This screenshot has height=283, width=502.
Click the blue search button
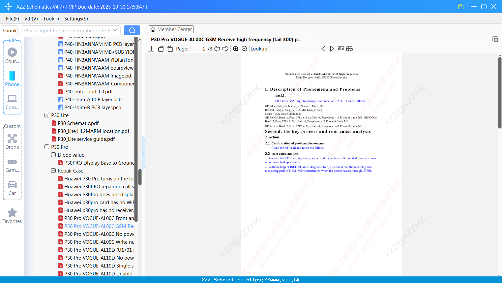[x=132, y=30]
